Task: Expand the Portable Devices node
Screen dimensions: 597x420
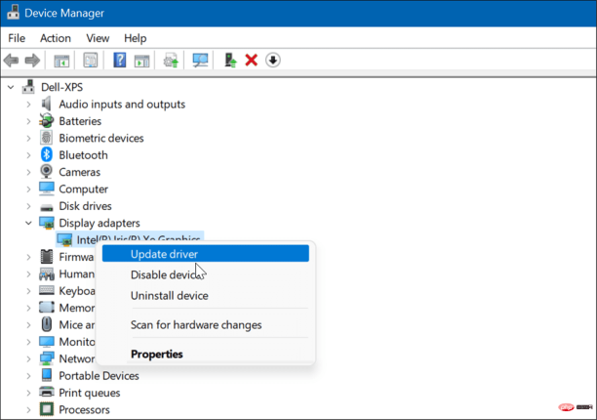Action: [x=28, y=376]
